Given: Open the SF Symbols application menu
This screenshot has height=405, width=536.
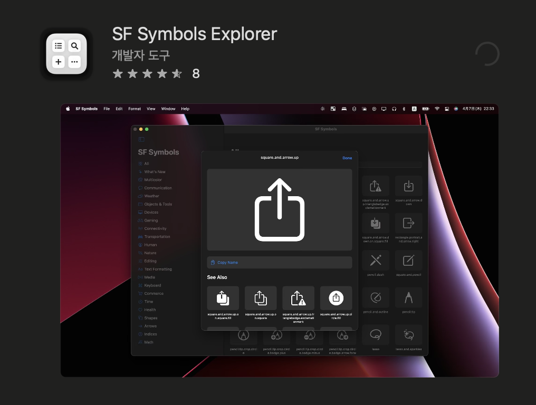Looking at the screenshot, I should point(87,109).
